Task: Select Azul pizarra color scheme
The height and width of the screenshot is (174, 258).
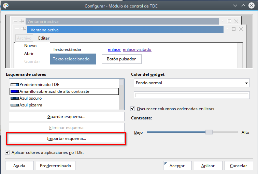Action: [x=64, y=105]
